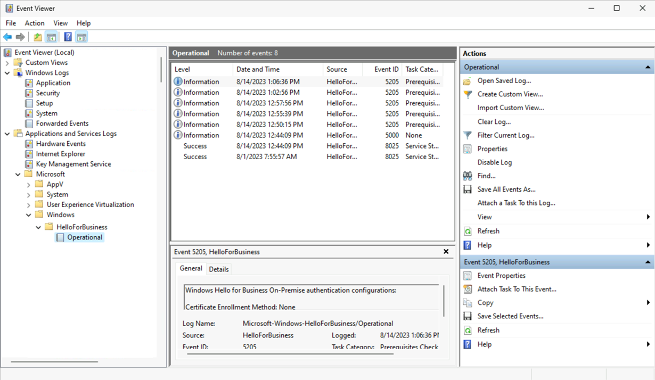Click the blue Help toolbar icon

click(68, 37)
